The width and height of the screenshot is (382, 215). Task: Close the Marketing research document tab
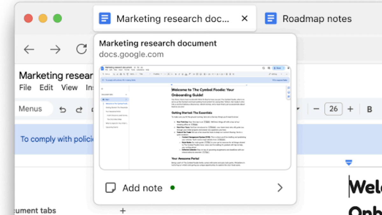[x=244, y=19]
